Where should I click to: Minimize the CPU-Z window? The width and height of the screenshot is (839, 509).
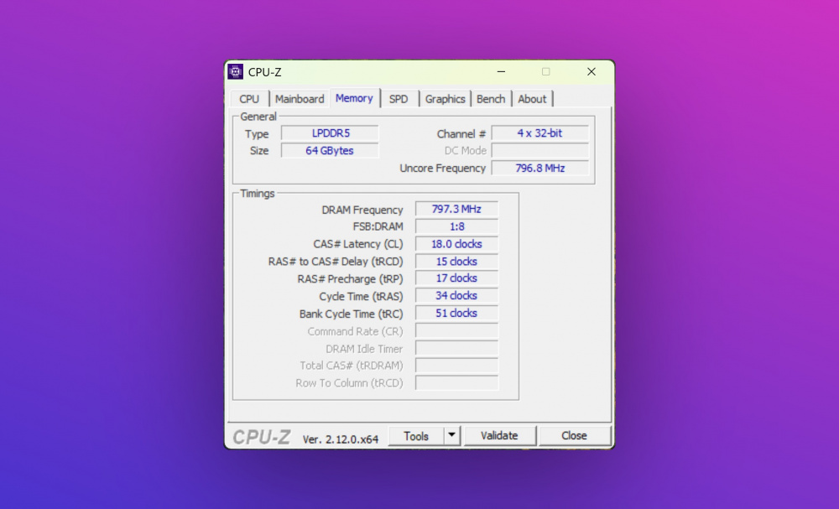tap(501, 72)
